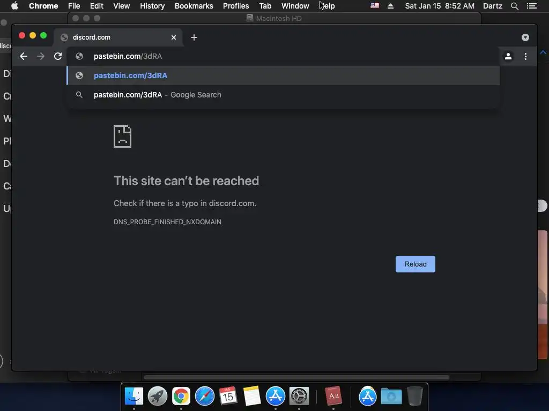The width and height of the screenshot is (549, 411).
Task: Click the globe icon in the address bar
Action: [79, 56]
